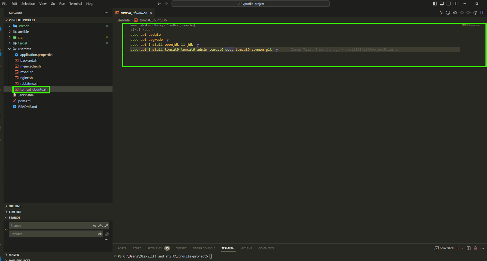Switch to the GITLENS panel tab

coord(247,248)
